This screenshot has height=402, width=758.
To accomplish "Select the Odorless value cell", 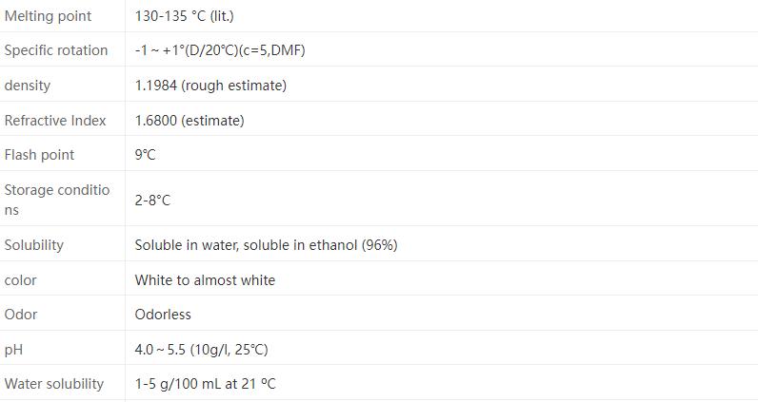I will click(163, 315).
